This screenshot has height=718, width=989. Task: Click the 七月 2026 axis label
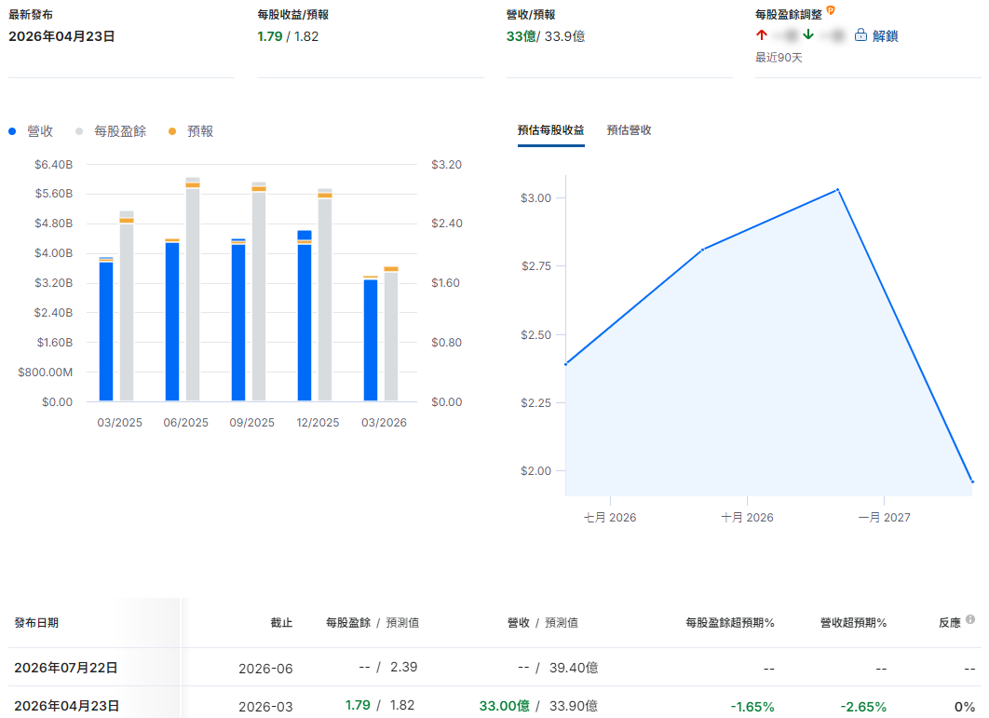pyautogui.click(x=610, y=518)
